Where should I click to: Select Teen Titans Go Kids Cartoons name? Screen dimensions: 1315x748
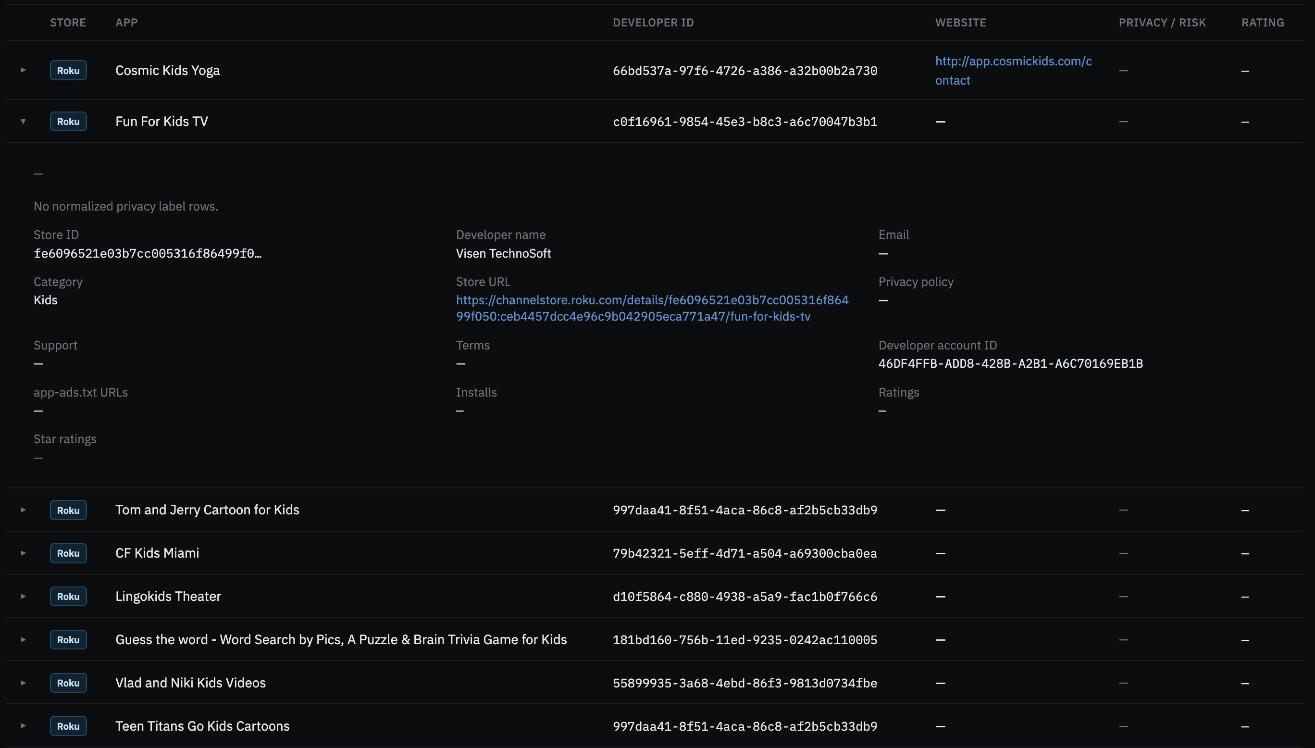tap(202, 725)
